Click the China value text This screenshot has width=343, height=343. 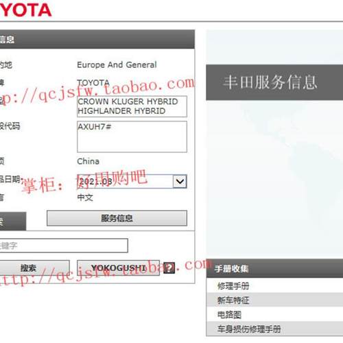tap(88, 161)
